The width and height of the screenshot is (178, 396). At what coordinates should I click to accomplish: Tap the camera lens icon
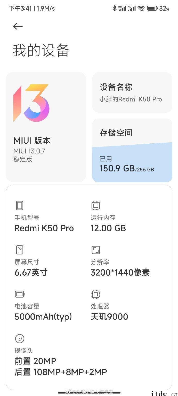tap(20, 338)
